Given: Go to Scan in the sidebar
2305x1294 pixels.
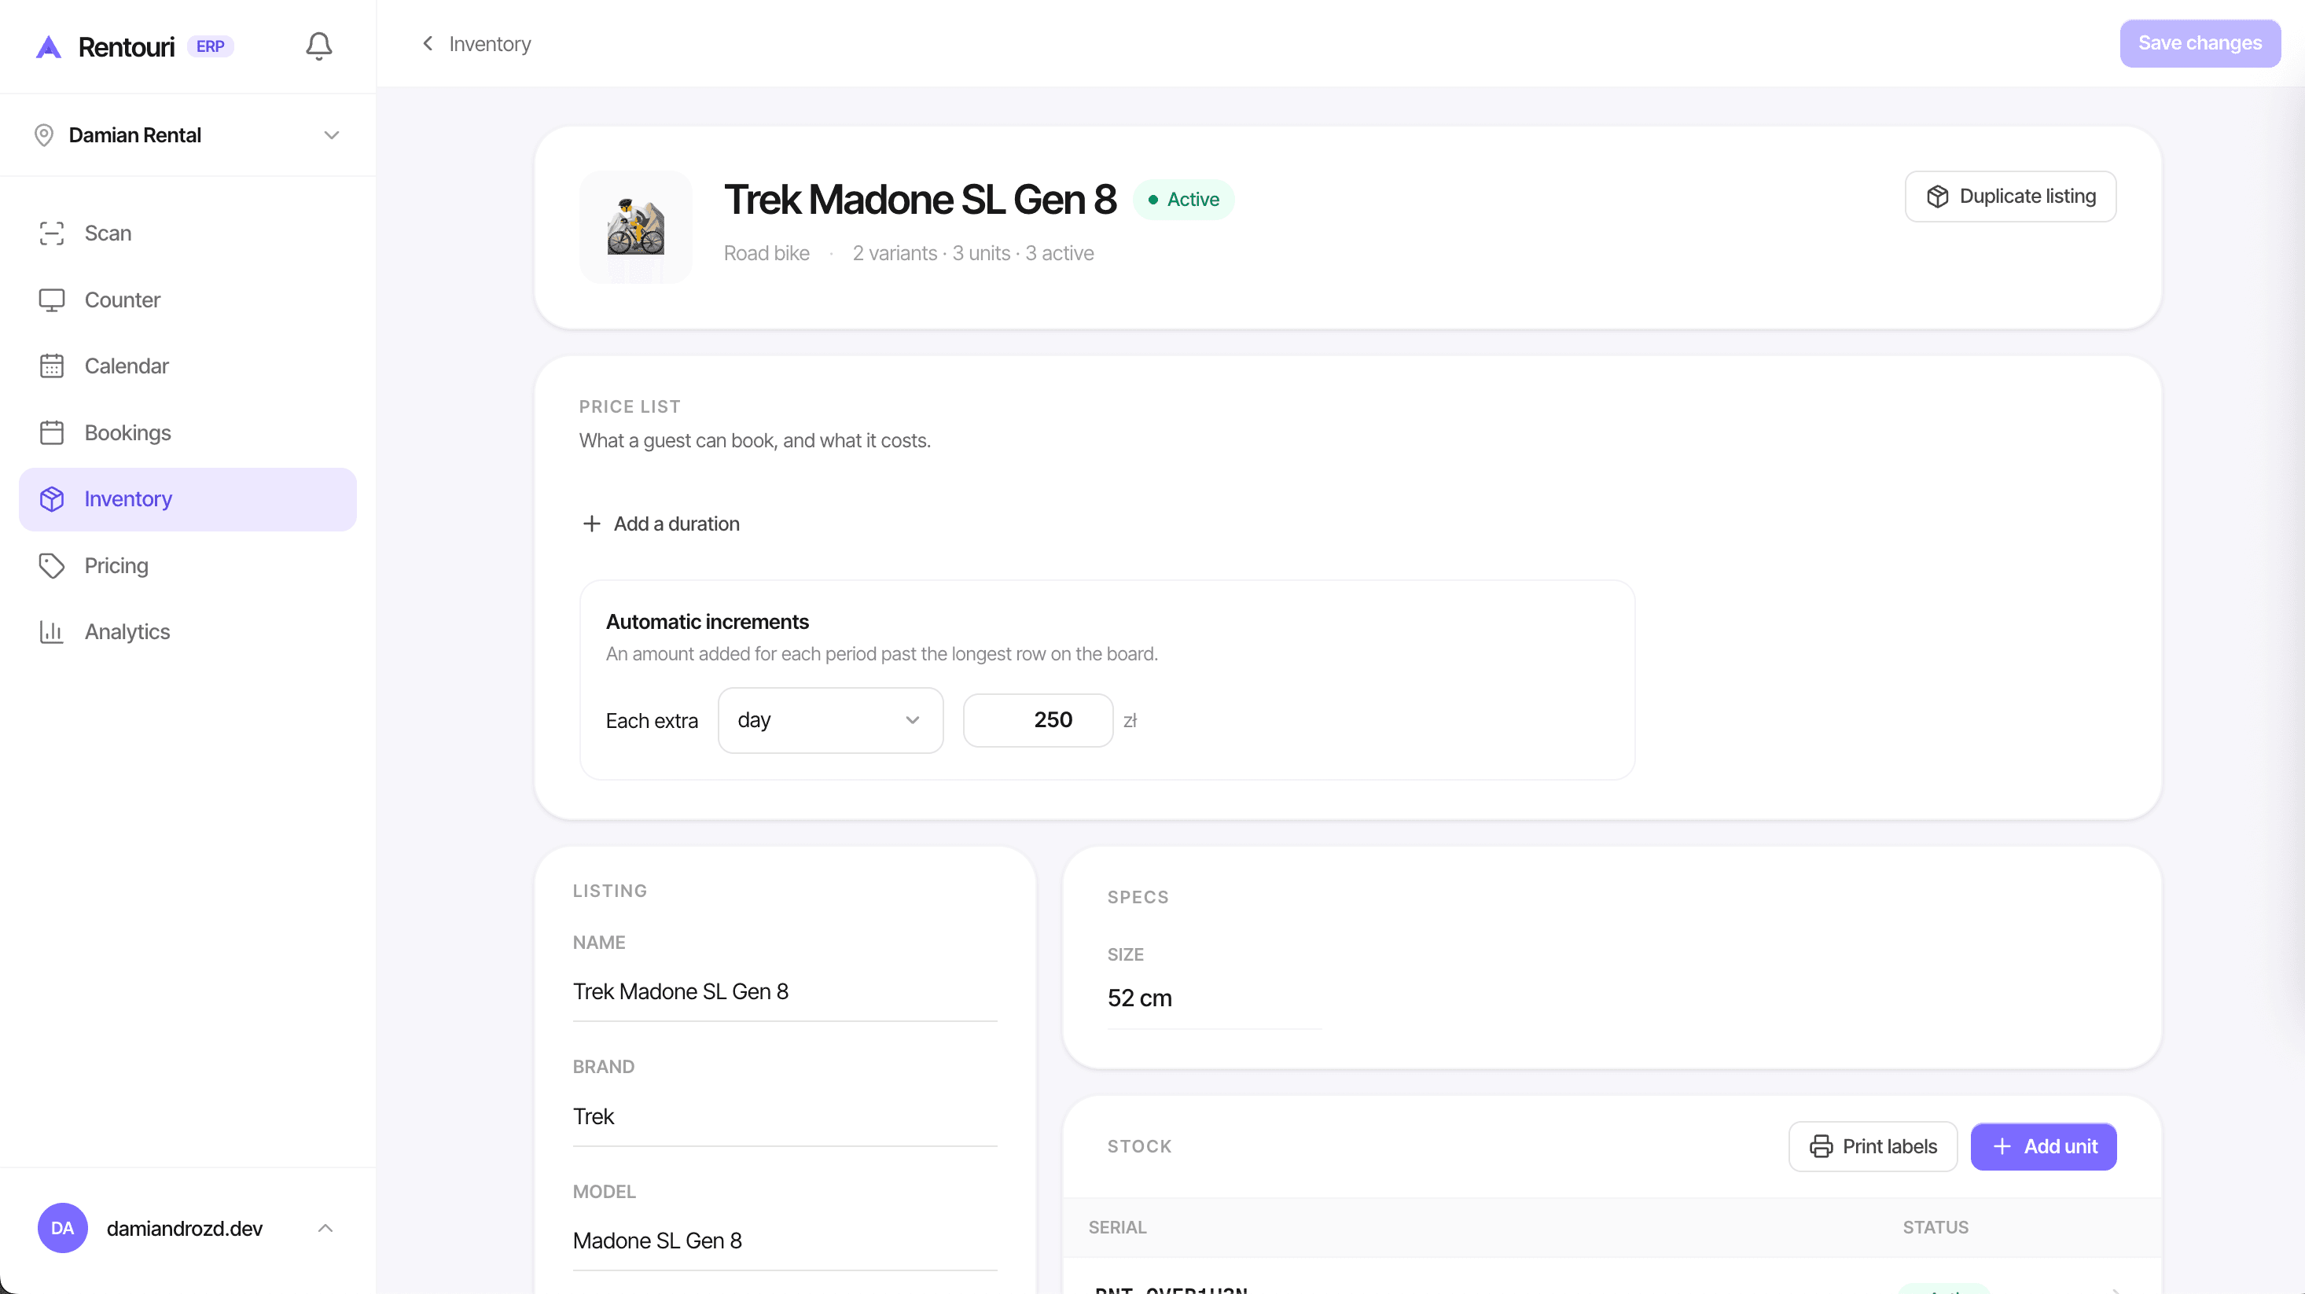Looking at the screenshot, I should pyautogui.click(x=188, y=233).
